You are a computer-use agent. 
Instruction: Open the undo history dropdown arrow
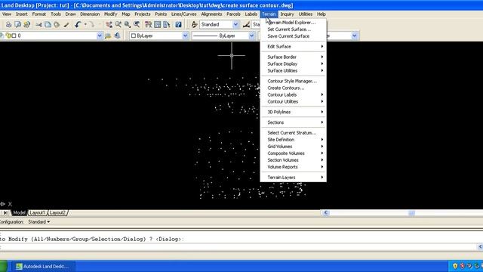coord(85,25)
